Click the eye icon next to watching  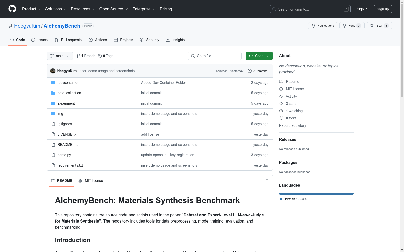[x=281, y=111]
